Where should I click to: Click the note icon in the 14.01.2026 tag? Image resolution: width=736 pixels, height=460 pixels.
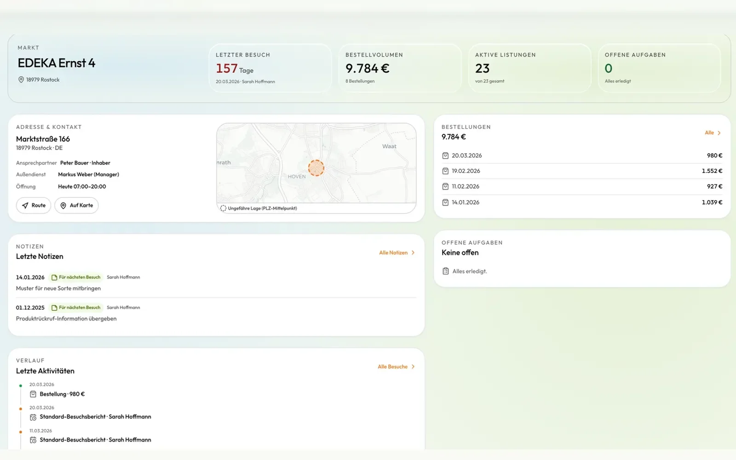54,277
